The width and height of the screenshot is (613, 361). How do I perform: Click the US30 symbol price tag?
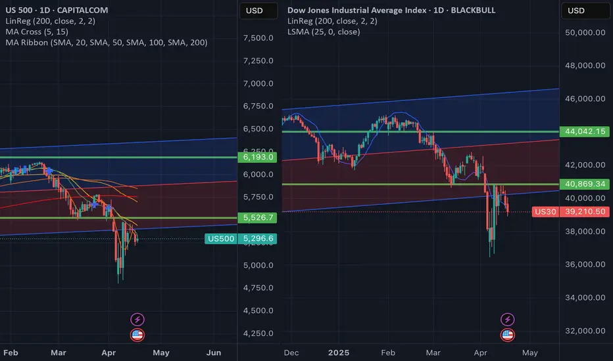(545, 212)
